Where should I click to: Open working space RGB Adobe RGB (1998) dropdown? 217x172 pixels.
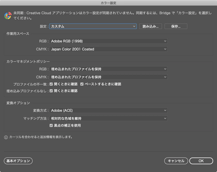[108, 41]
